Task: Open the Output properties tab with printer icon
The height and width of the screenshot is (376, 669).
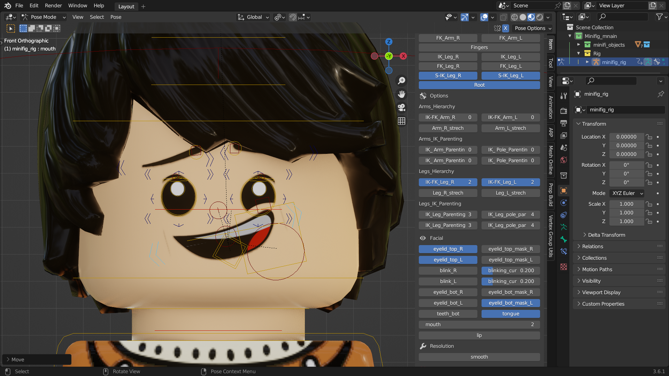Action: tap(563, 123)
